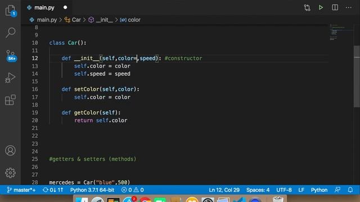The width and height of the screenshot is (360, 202).
Task: Change file encoding UTF-8
Action: (x=283, y=190)
